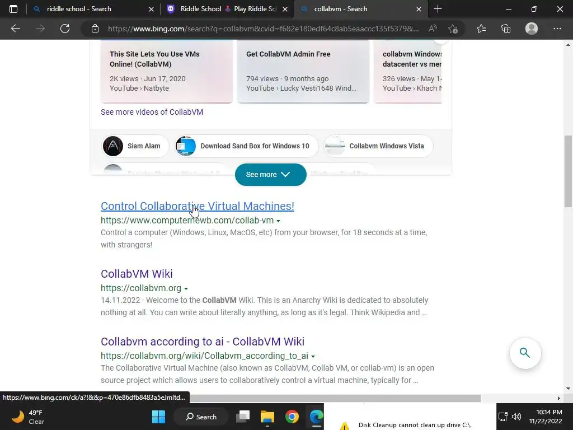
Task: Open the tab actions menu icon
Action: click(x=13, y=9)
